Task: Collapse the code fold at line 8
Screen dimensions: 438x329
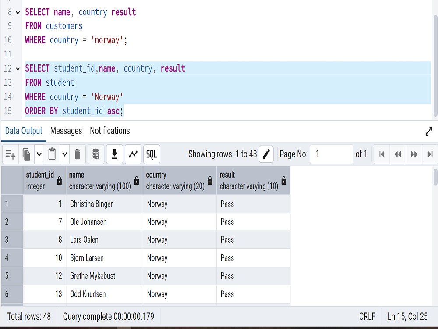Action: [18, 13]
